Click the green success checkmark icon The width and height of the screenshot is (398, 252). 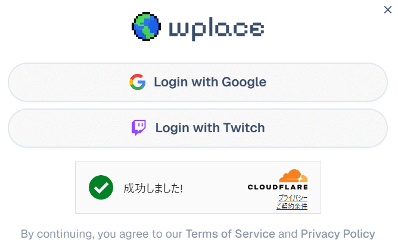[101, 188]
